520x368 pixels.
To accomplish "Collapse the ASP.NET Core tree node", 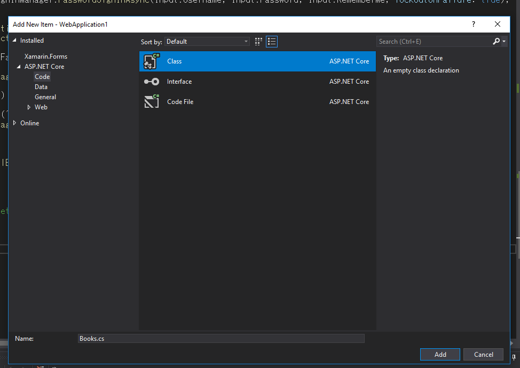I will tap(19, 67).
